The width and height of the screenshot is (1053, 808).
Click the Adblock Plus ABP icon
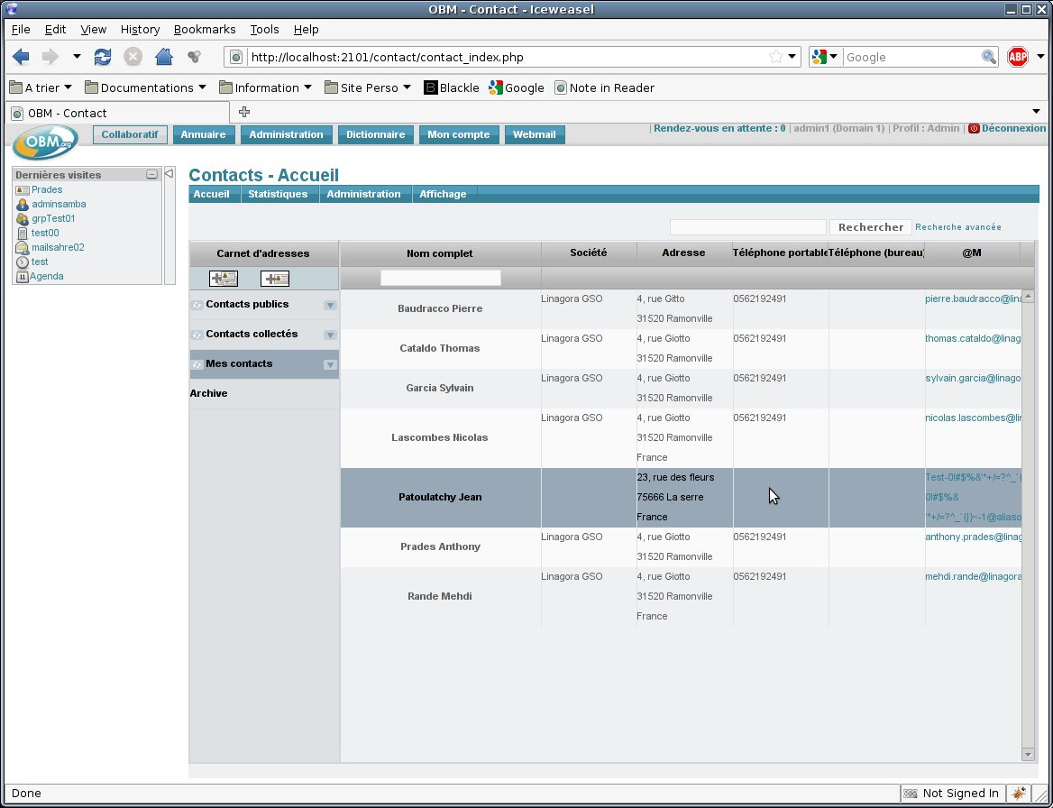[1018, 57]
